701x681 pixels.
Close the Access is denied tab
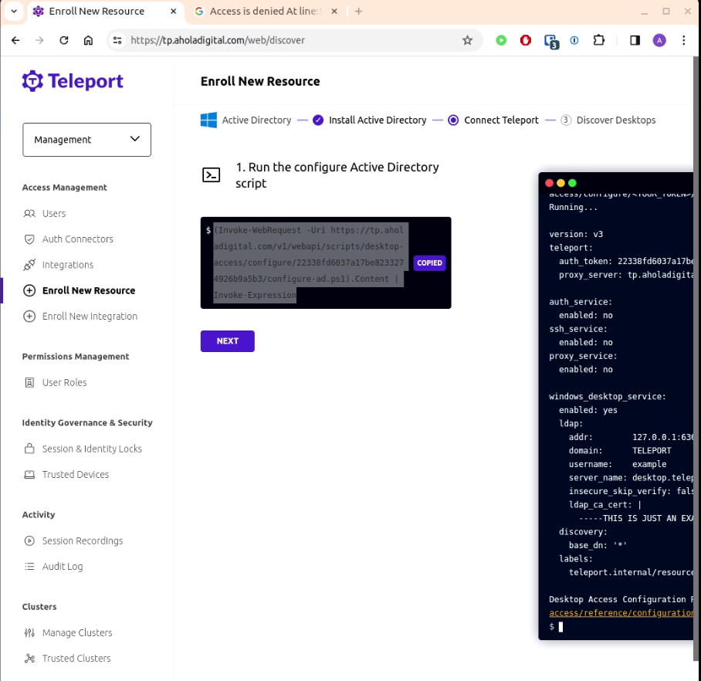334,11
